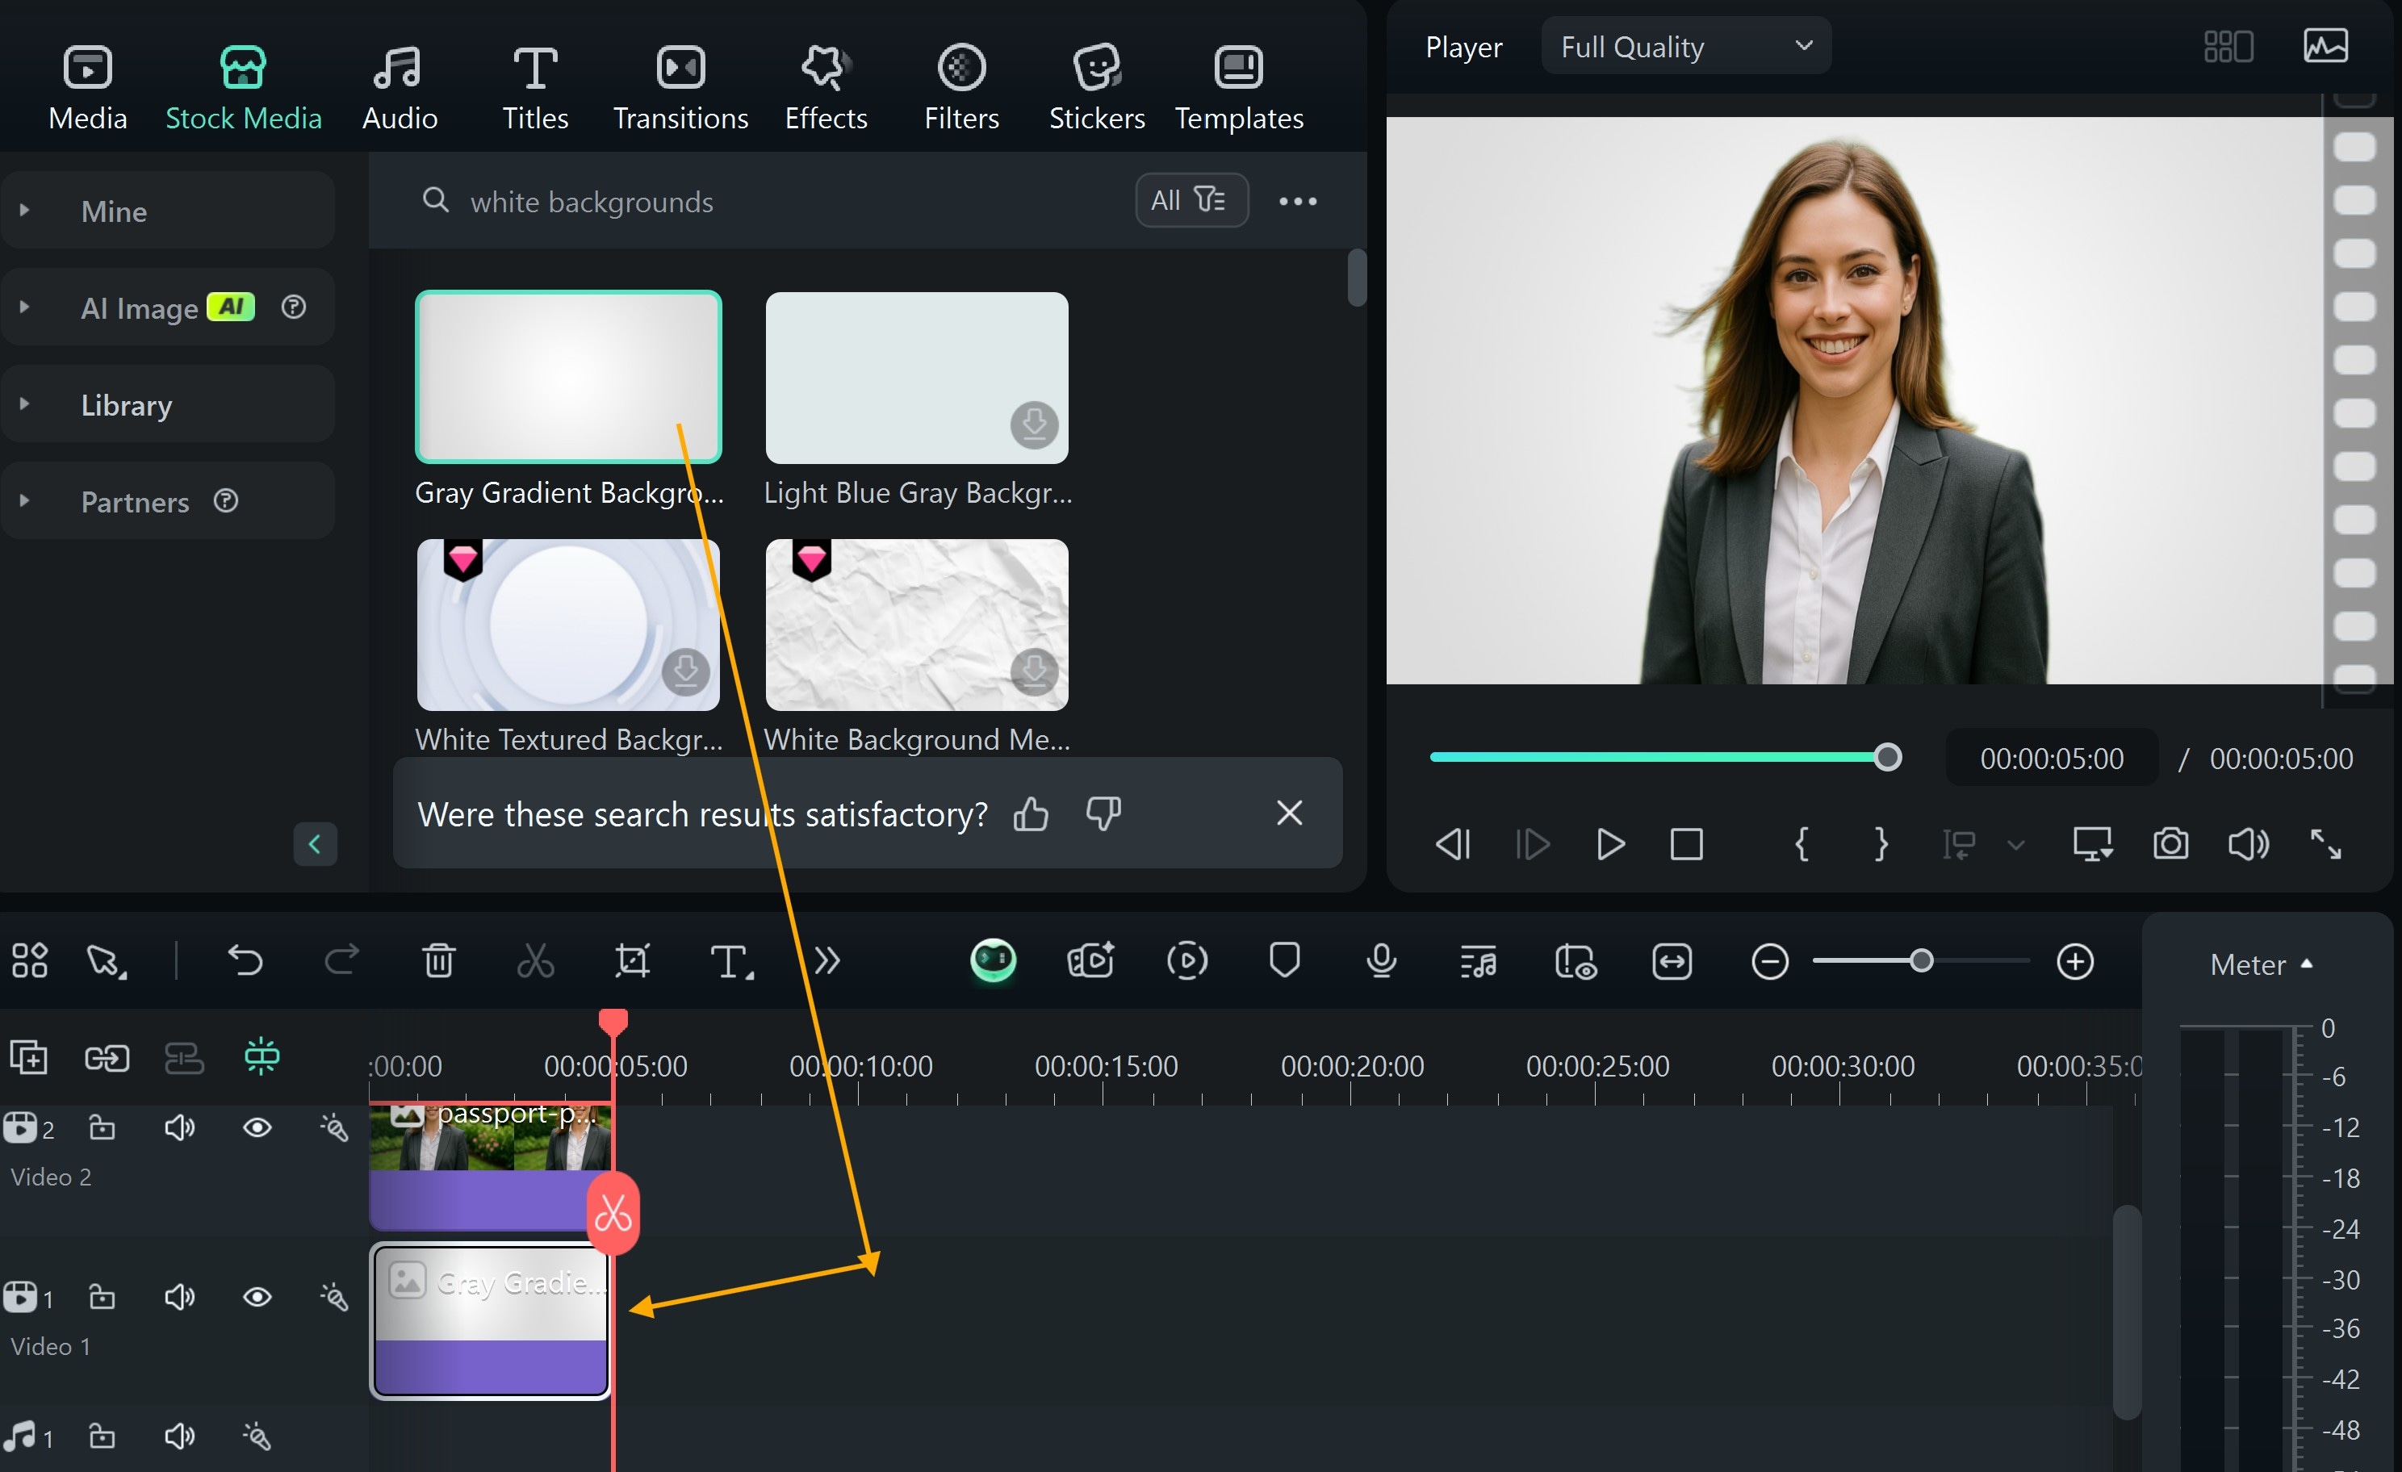Open the Filters tab
Image resolution: width=2402 pixels, height=1472 pixels.
pyautogui.click(x=961, y=88)
